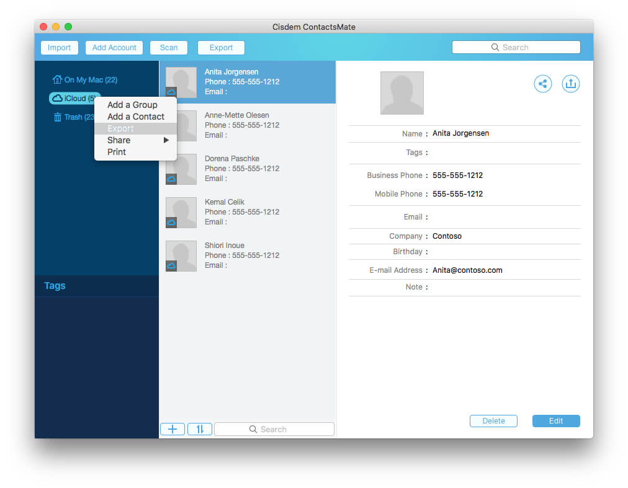Select On My Mac with the house icon
Image resolution: width=628 pixels, height=488 pixels.
tap(58, 79)
